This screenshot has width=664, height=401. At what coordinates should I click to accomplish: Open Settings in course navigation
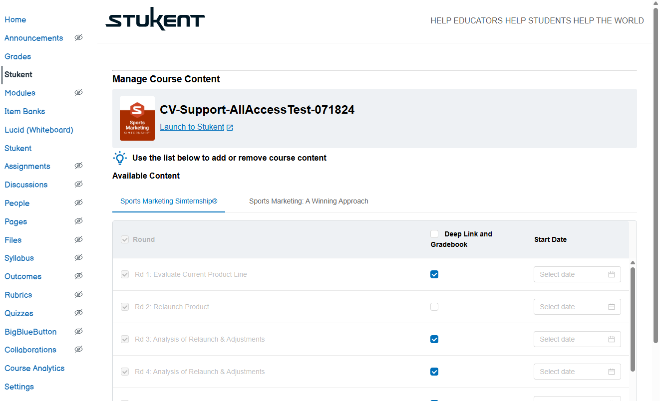[19, 387]
